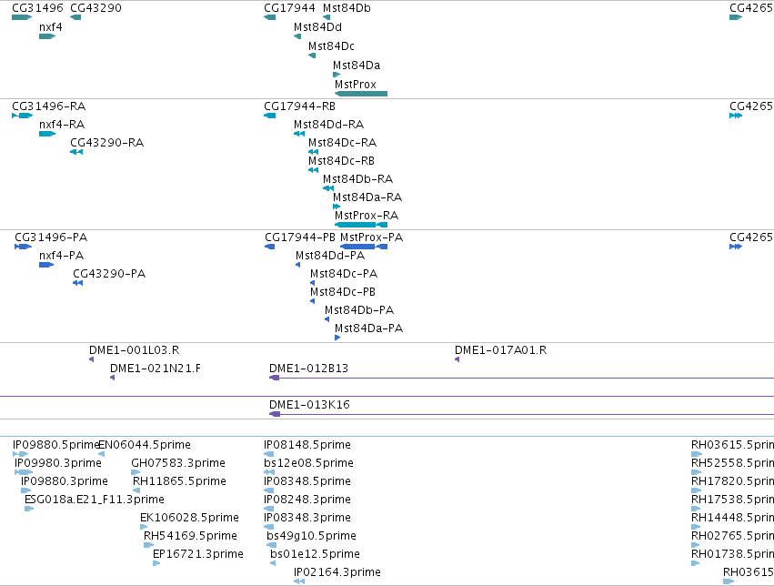Select the DME1-021N21.F BAC end

[x=112, y=378]
